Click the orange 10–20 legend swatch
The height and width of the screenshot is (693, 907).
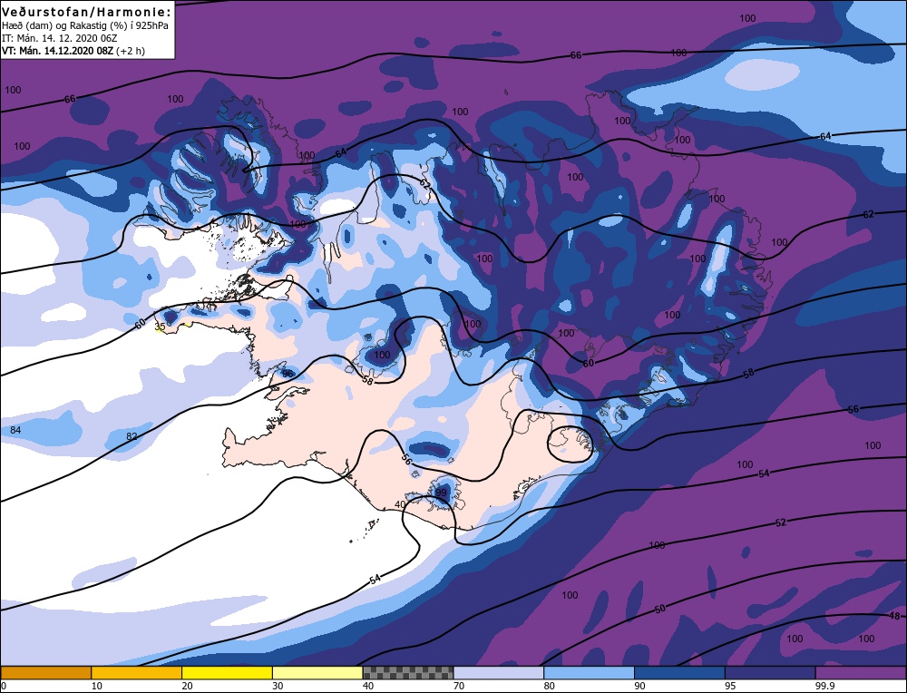click(x=137, y=672)
